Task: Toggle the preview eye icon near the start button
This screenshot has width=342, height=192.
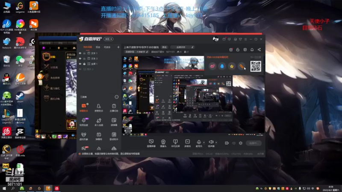Action: (234, 143)
